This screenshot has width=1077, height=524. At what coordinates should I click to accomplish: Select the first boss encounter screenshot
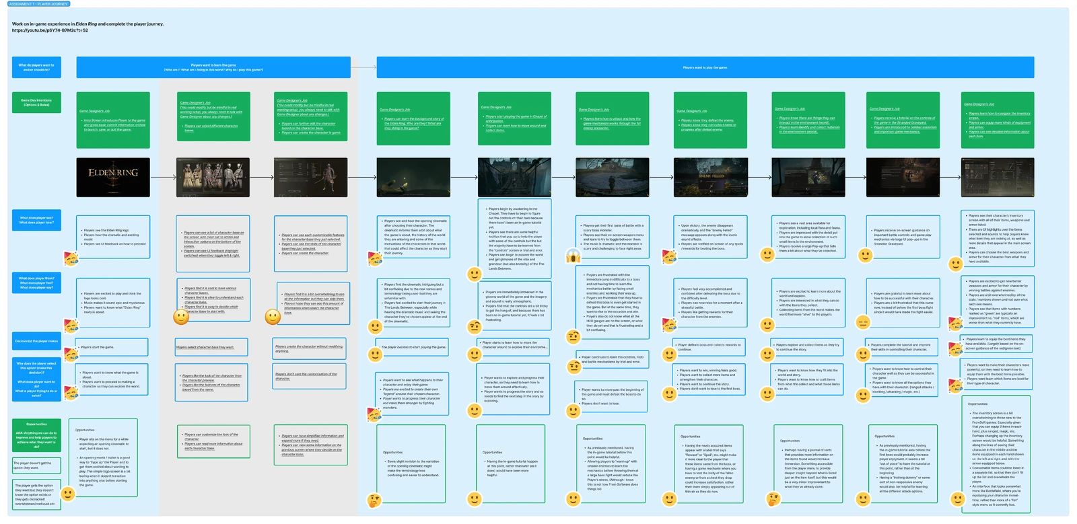pos(613,178)
